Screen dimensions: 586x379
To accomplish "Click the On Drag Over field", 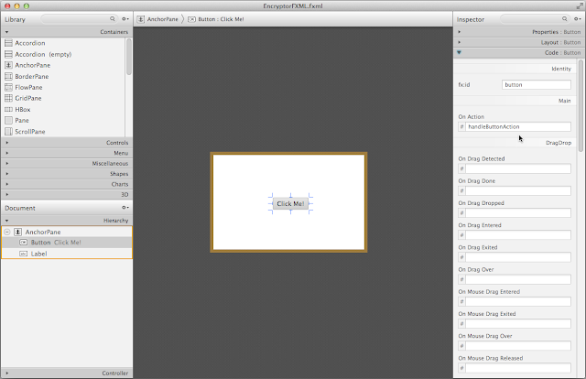I will tap(518, 279).
